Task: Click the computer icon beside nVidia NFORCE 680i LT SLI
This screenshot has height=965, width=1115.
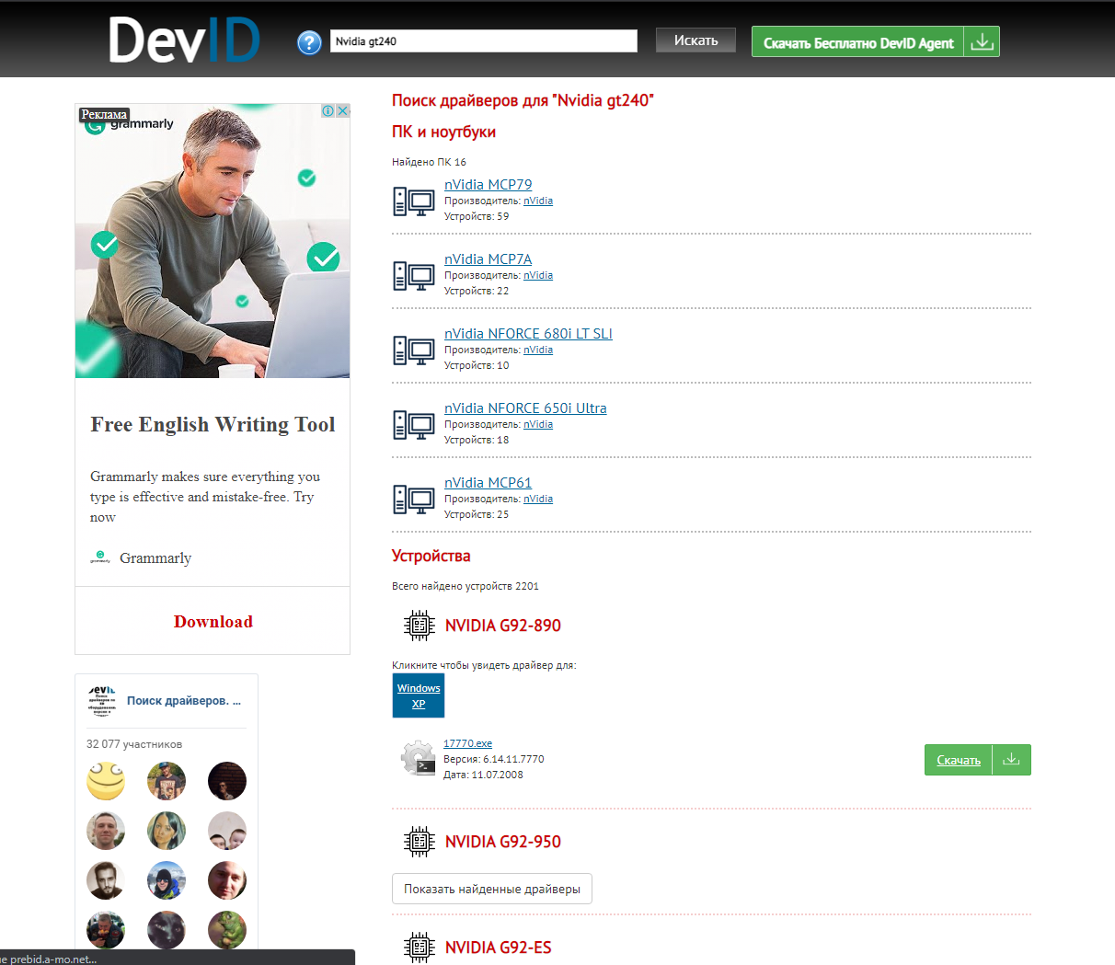Action: pyautogui.click(x=414, y=350)
